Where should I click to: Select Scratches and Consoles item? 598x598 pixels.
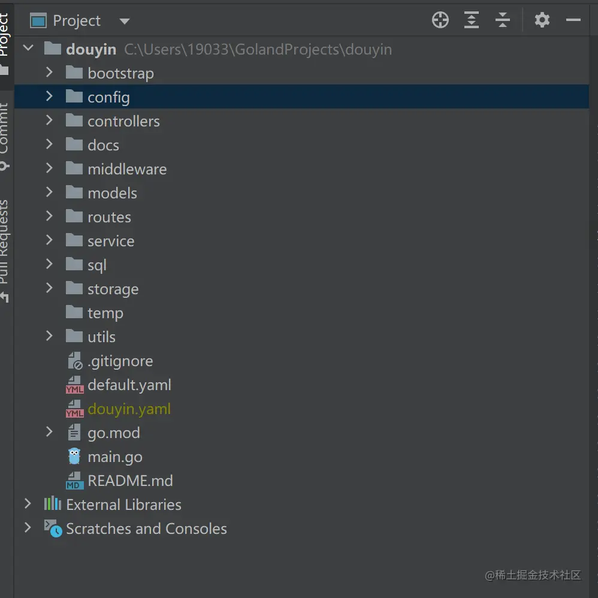[146, 529]
